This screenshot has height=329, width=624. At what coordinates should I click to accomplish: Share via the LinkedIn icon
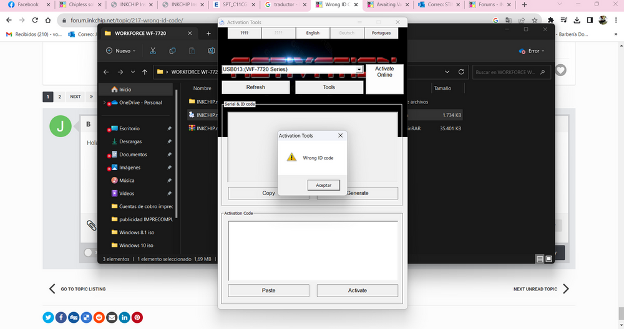(x=125, y=318)
